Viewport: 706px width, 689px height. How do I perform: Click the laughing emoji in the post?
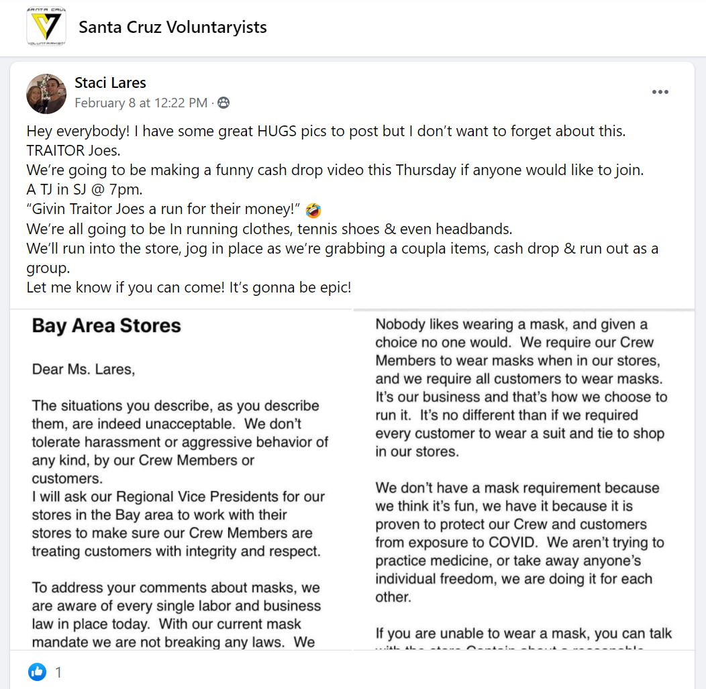point(313,211)
